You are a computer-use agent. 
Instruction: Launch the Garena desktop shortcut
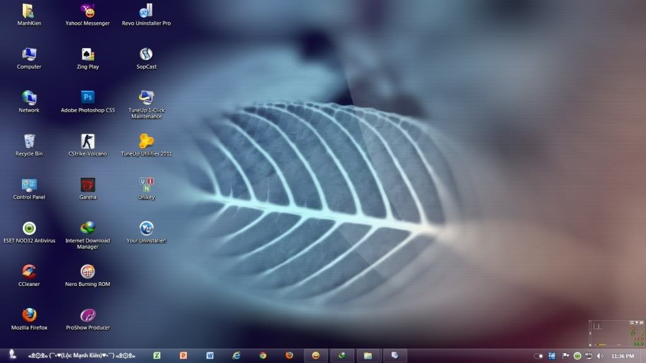click(87, 189)
